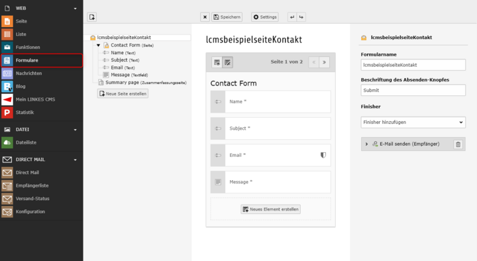477x261 pixels.
Task: Close the form editor with X
Action: click(x=205, y=17)
